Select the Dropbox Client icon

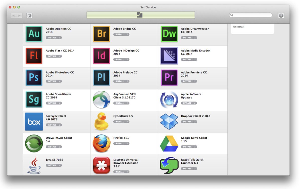tap(169, 121)
